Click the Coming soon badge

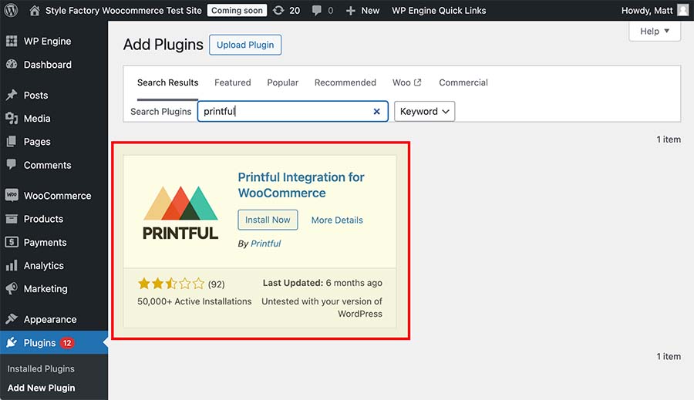click(237, 11)
